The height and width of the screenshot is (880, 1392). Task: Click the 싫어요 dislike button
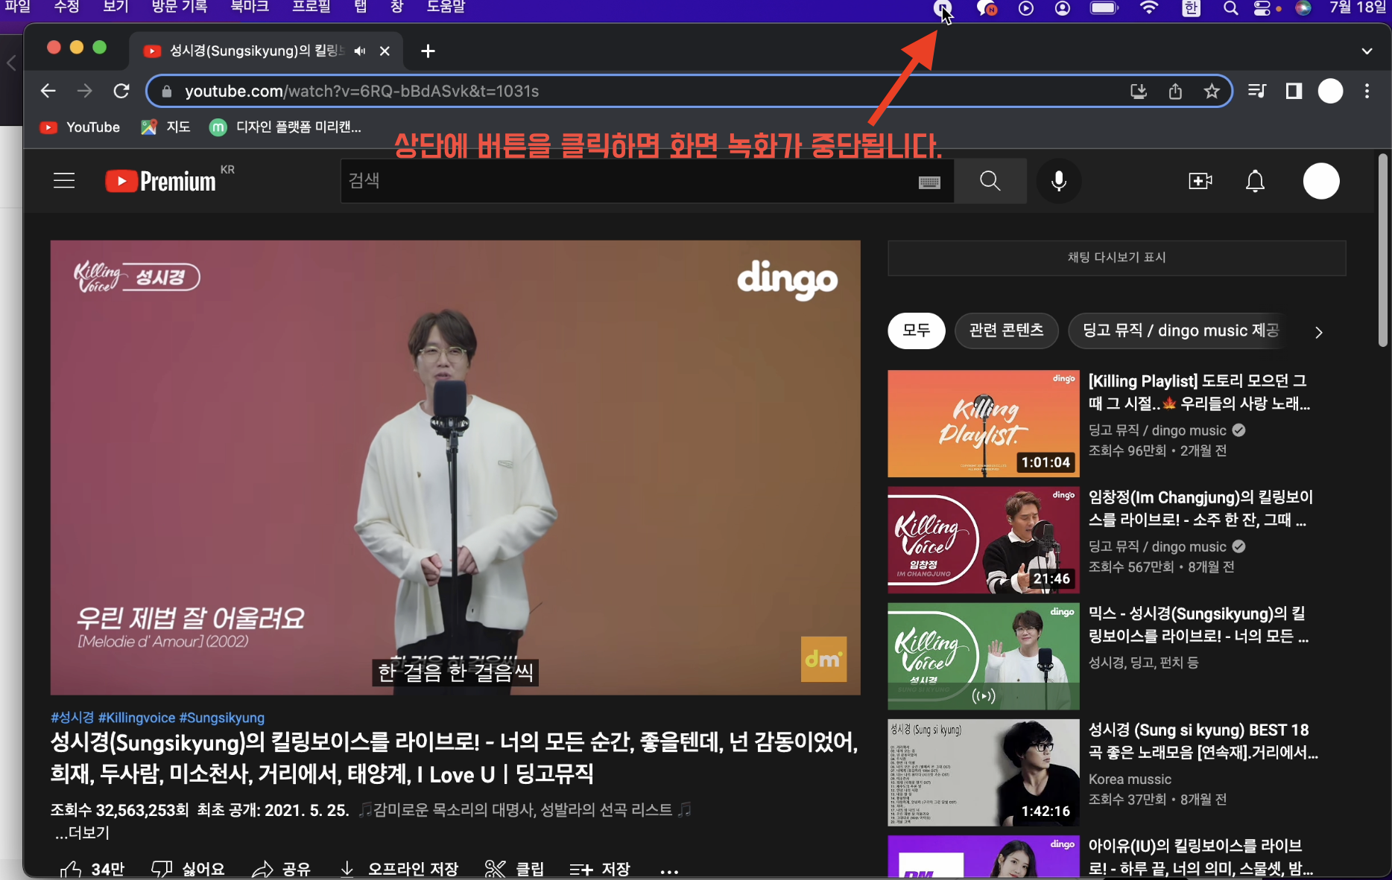[x=188, y=869]
